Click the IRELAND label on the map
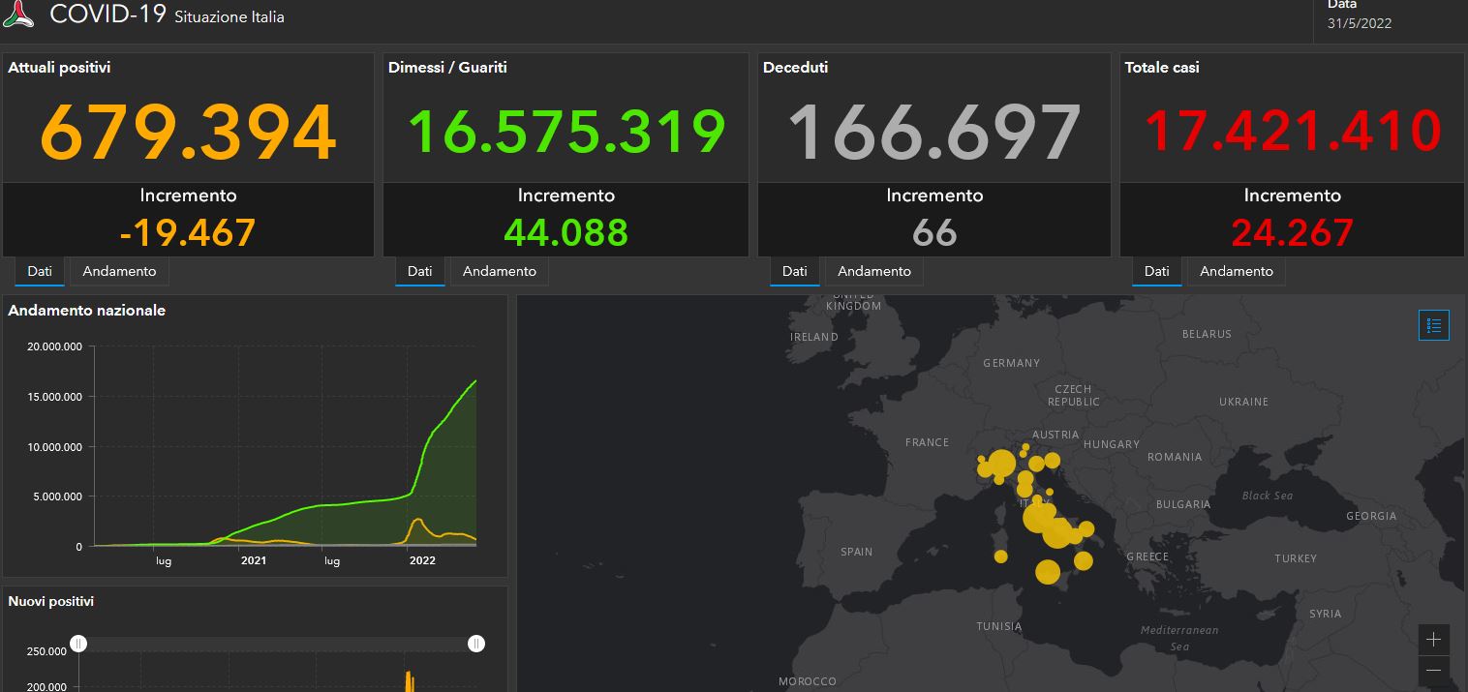The width and height of the screenshot is (1468, 692). [x=814, y=337]
